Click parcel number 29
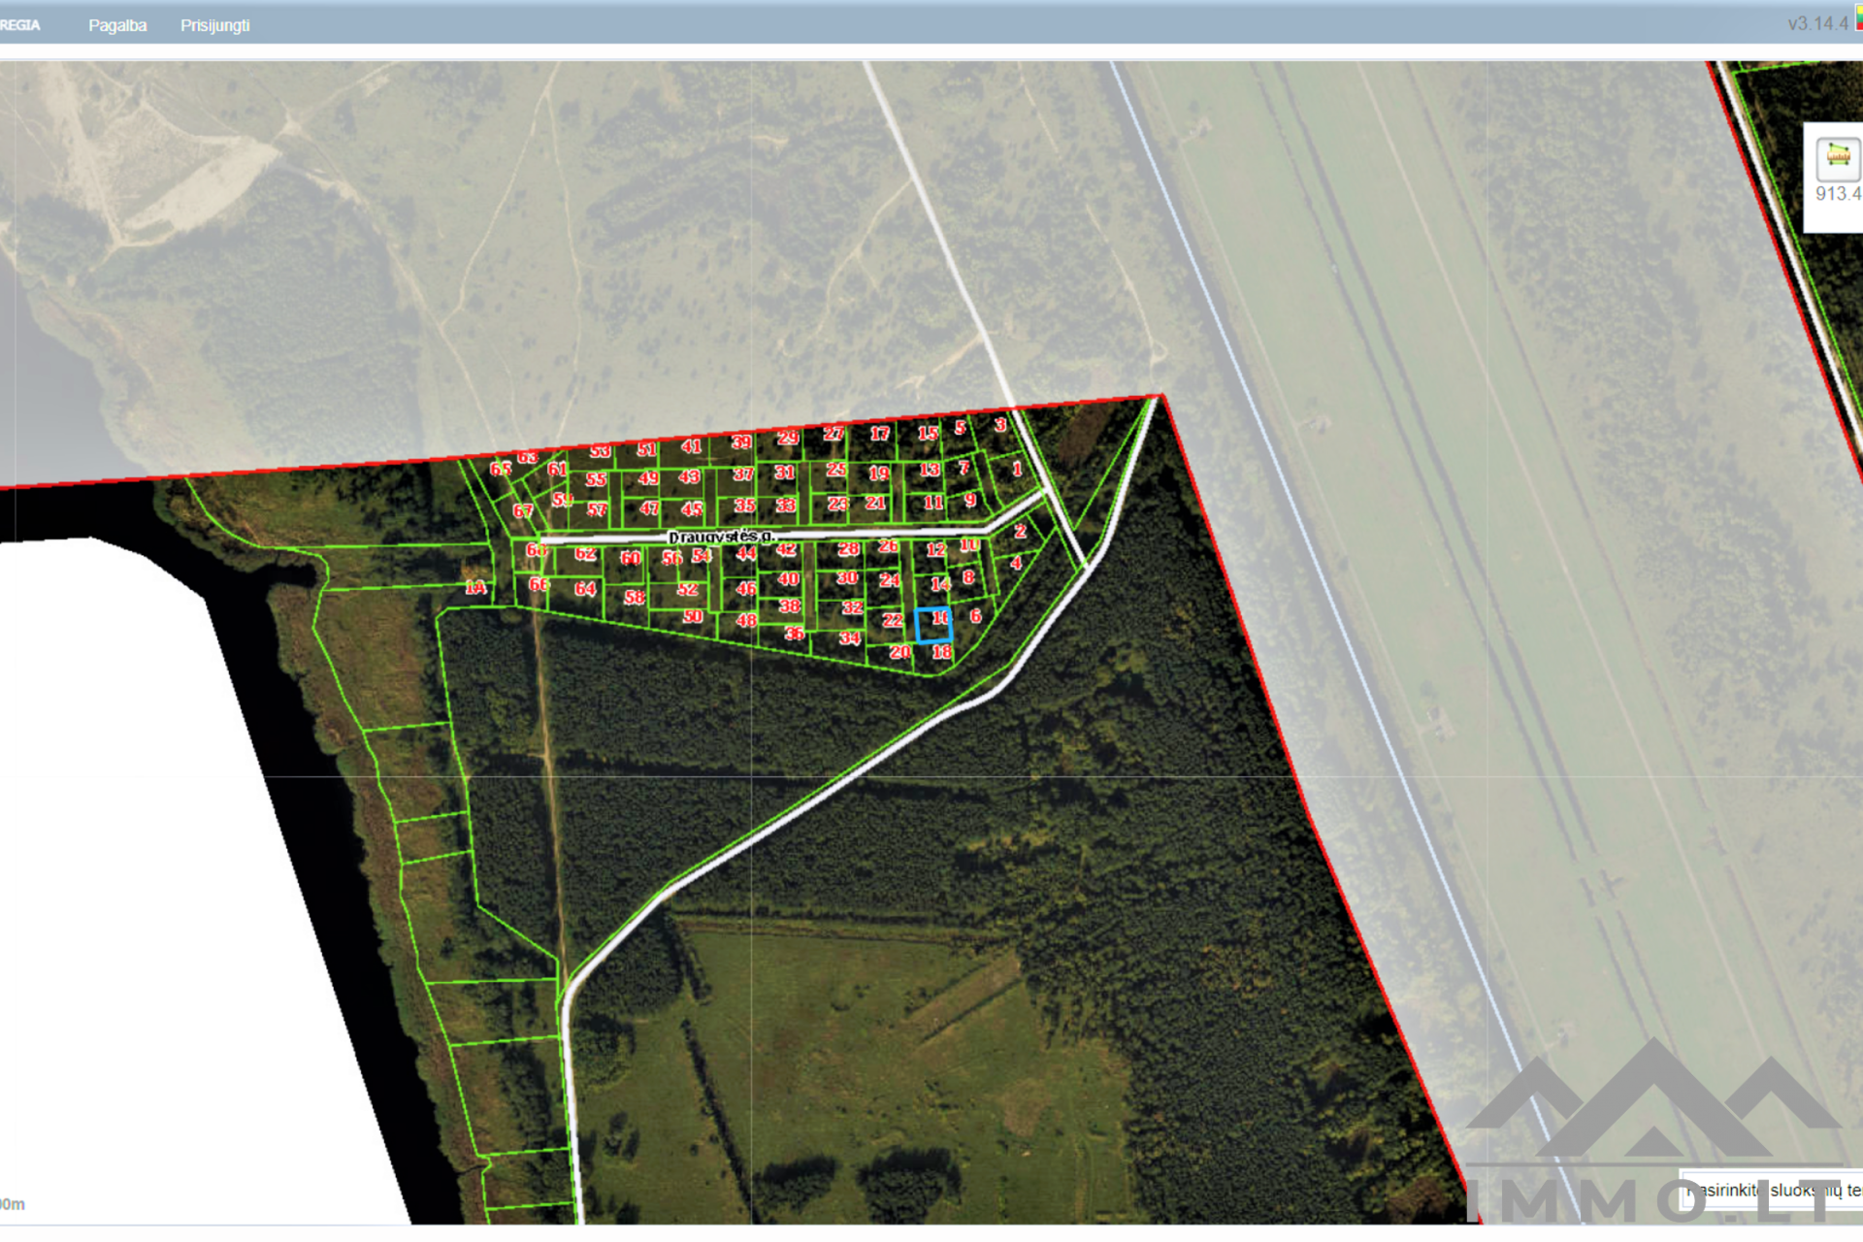Viewport: 1863px width, 1242px height. pyautogui.click(x=788, y=438)
